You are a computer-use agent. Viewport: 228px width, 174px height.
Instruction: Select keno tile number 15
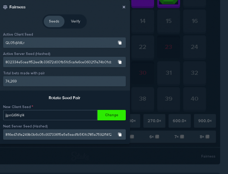point(169,21)
